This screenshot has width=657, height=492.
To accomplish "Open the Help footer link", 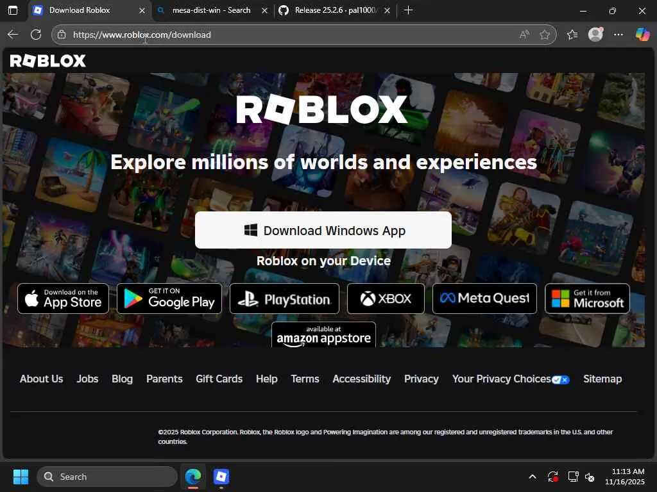I will point(267,379).
